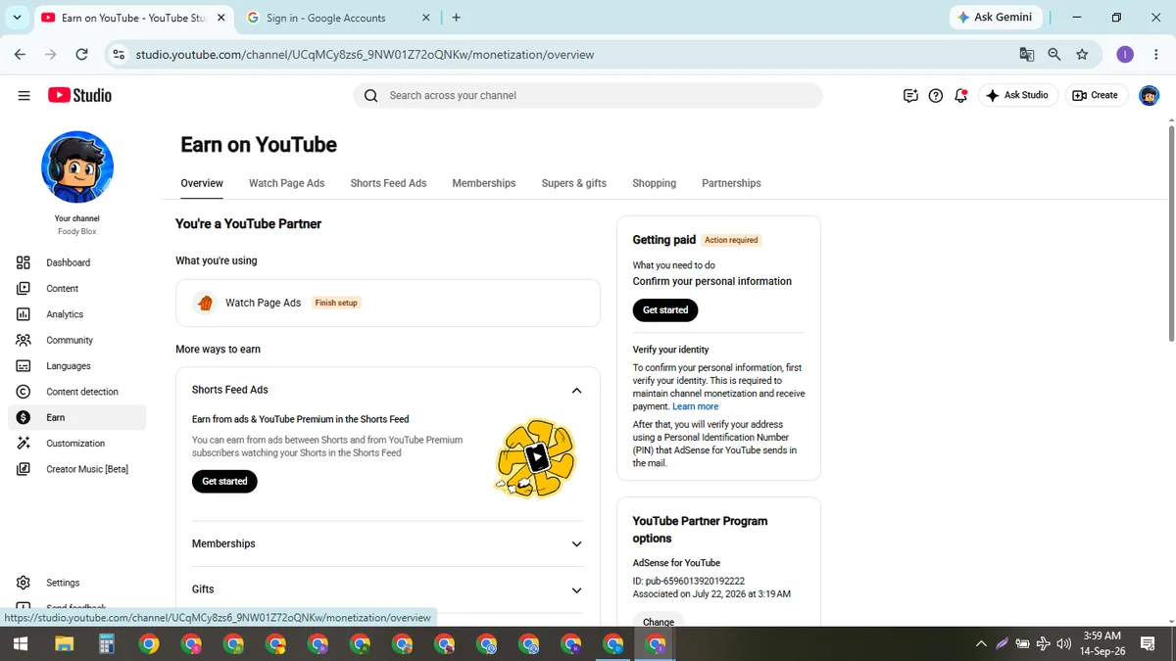Click the Search across your channel field
Viewport: 1176px width, 661px height.
click(588, 95)
